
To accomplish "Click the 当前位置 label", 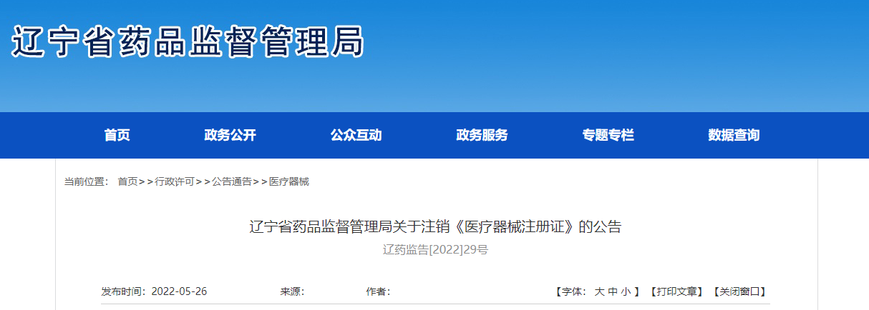I will [x=84, y=182].
